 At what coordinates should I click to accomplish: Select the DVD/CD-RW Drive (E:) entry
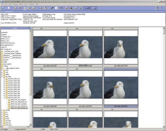coord(8,43)
